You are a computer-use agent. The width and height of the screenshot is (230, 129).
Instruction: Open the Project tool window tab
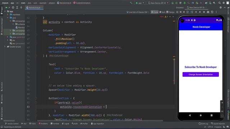(1, 10)
